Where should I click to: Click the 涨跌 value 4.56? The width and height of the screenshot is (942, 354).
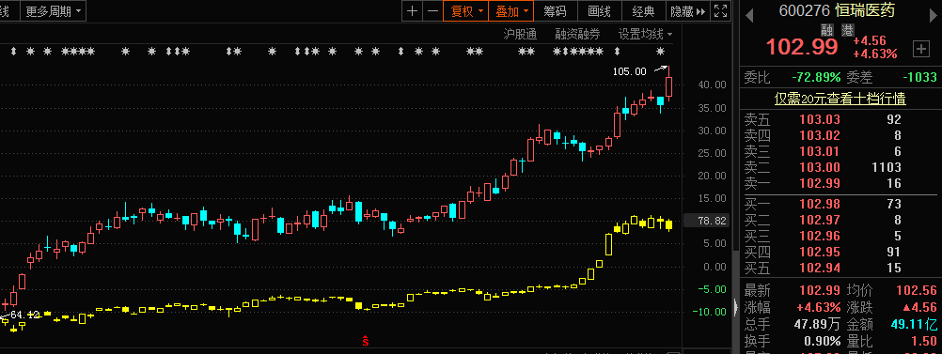pos(918,308)
